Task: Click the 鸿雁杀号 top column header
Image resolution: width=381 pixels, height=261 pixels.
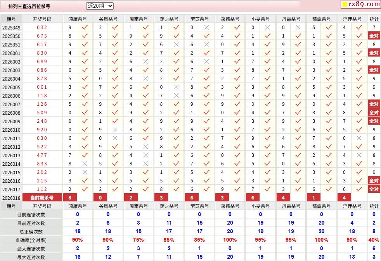Action: (x=78, y=19)
